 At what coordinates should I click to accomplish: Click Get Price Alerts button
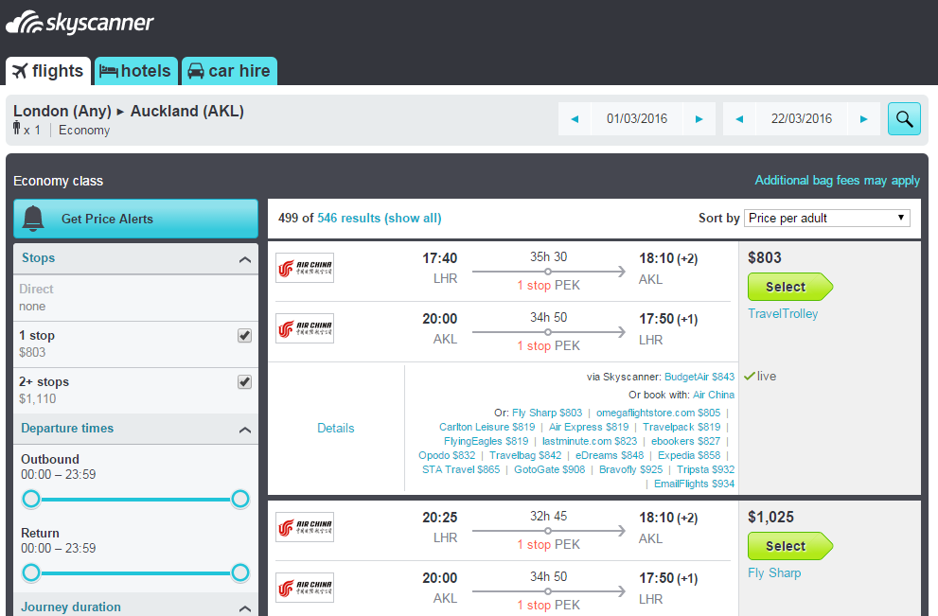[135, 219]
